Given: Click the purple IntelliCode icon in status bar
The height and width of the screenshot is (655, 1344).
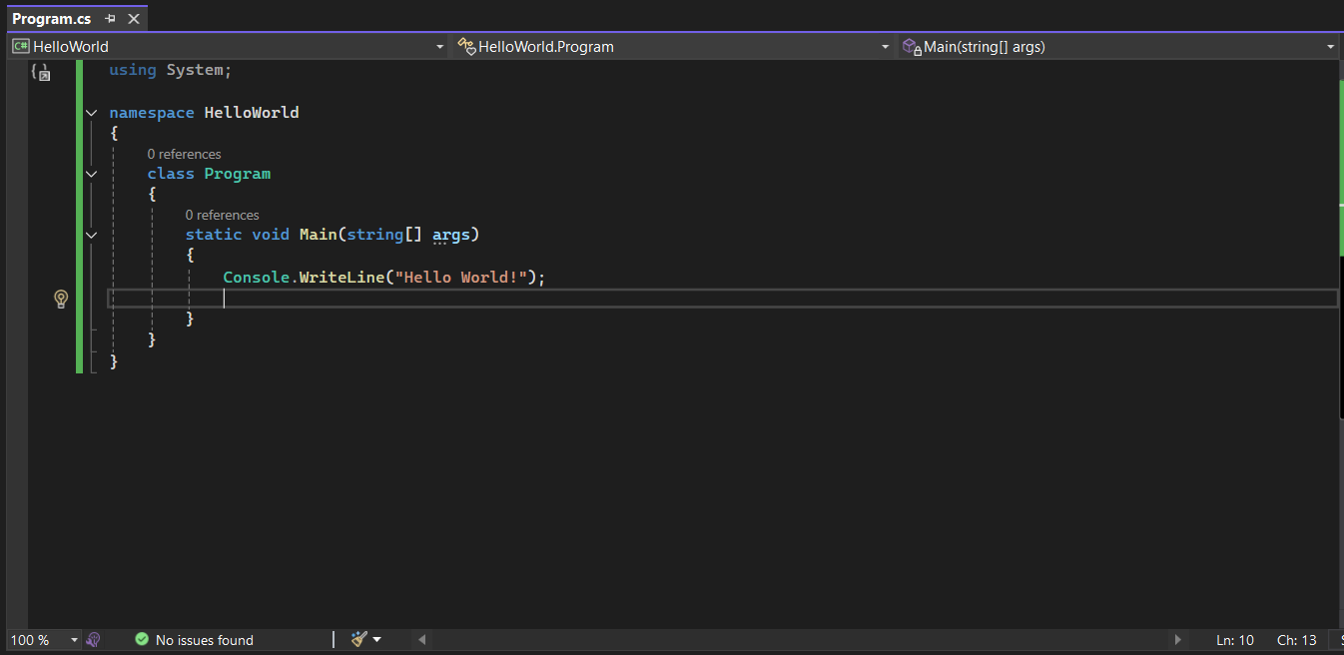Looking at the screenshot, I should click(x=94, y=640).
